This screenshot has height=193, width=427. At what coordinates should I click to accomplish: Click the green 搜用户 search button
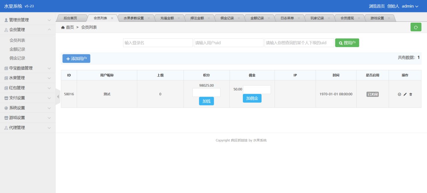(x=347, y=43)
